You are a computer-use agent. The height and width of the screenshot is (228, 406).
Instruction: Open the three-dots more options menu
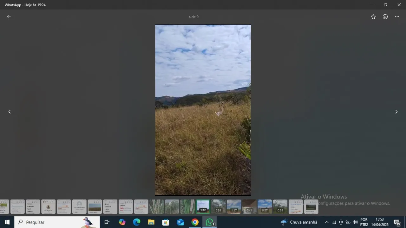397,17
